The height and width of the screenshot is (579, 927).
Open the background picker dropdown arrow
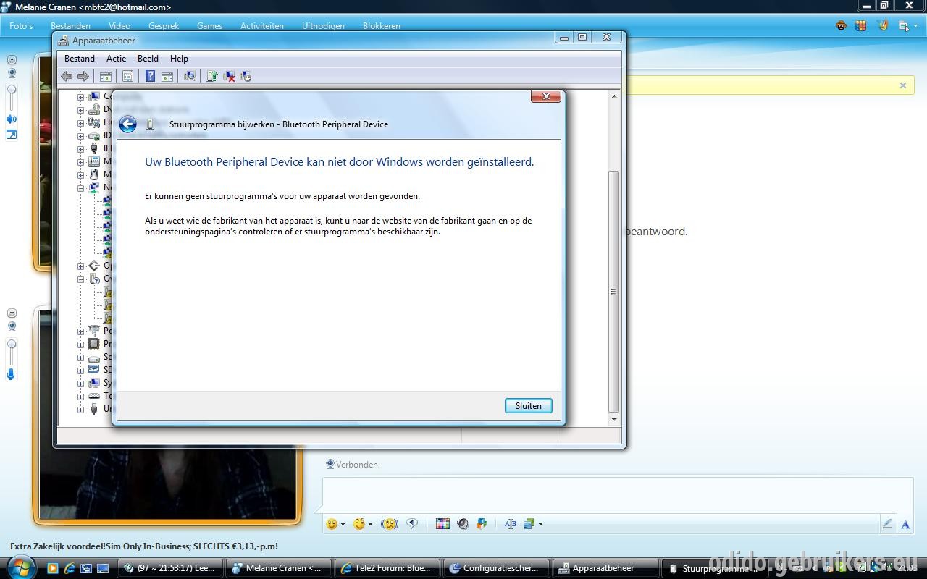(540, 524)
